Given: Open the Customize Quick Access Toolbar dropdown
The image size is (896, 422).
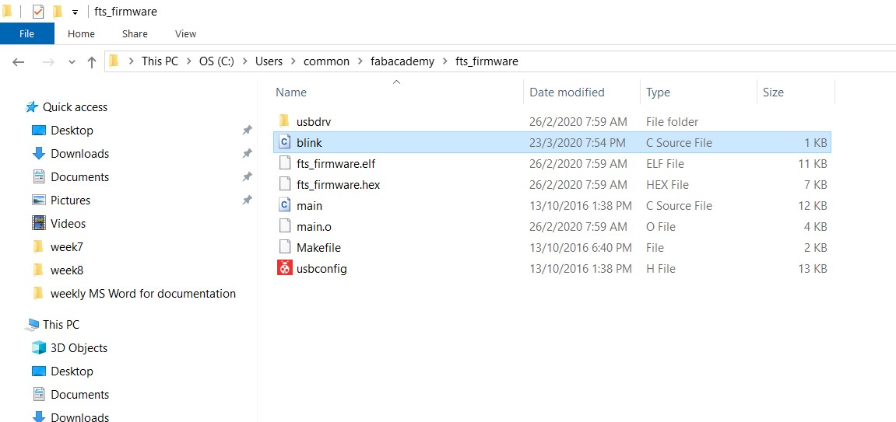Looking at the screenshot, I should [75, 12].
